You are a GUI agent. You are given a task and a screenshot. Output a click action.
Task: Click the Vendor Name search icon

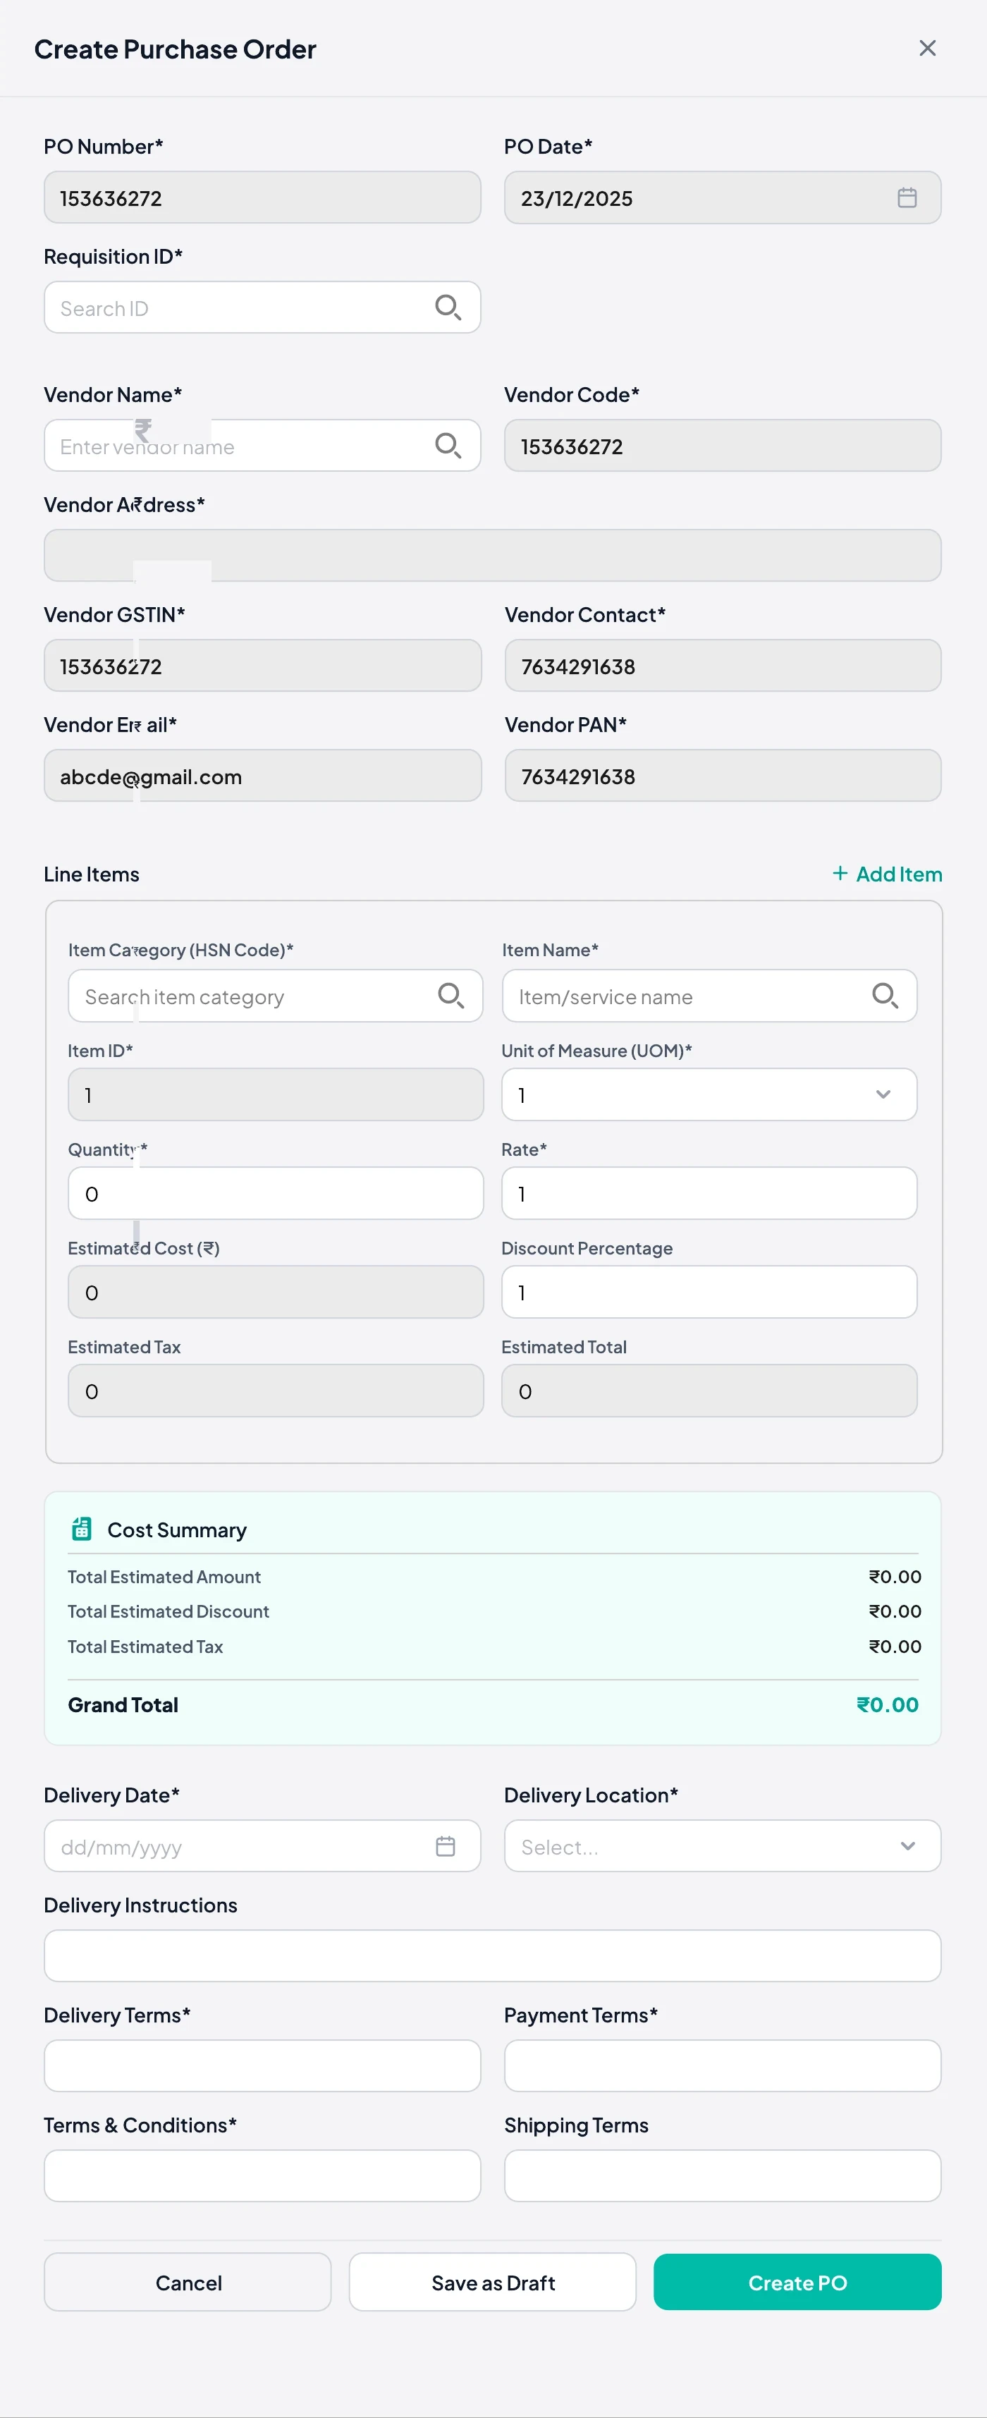coord(448,445)
